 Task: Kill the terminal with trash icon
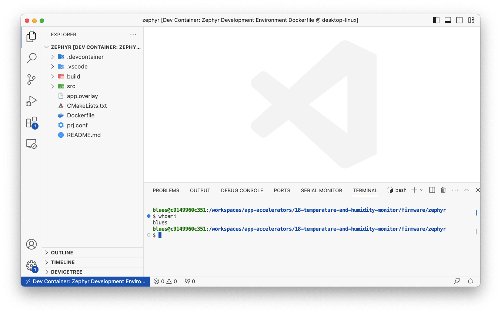coord(443,190)
